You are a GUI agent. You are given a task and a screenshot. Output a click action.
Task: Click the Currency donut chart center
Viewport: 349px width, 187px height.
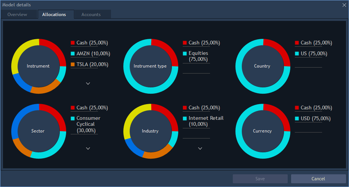click(263, 131)
